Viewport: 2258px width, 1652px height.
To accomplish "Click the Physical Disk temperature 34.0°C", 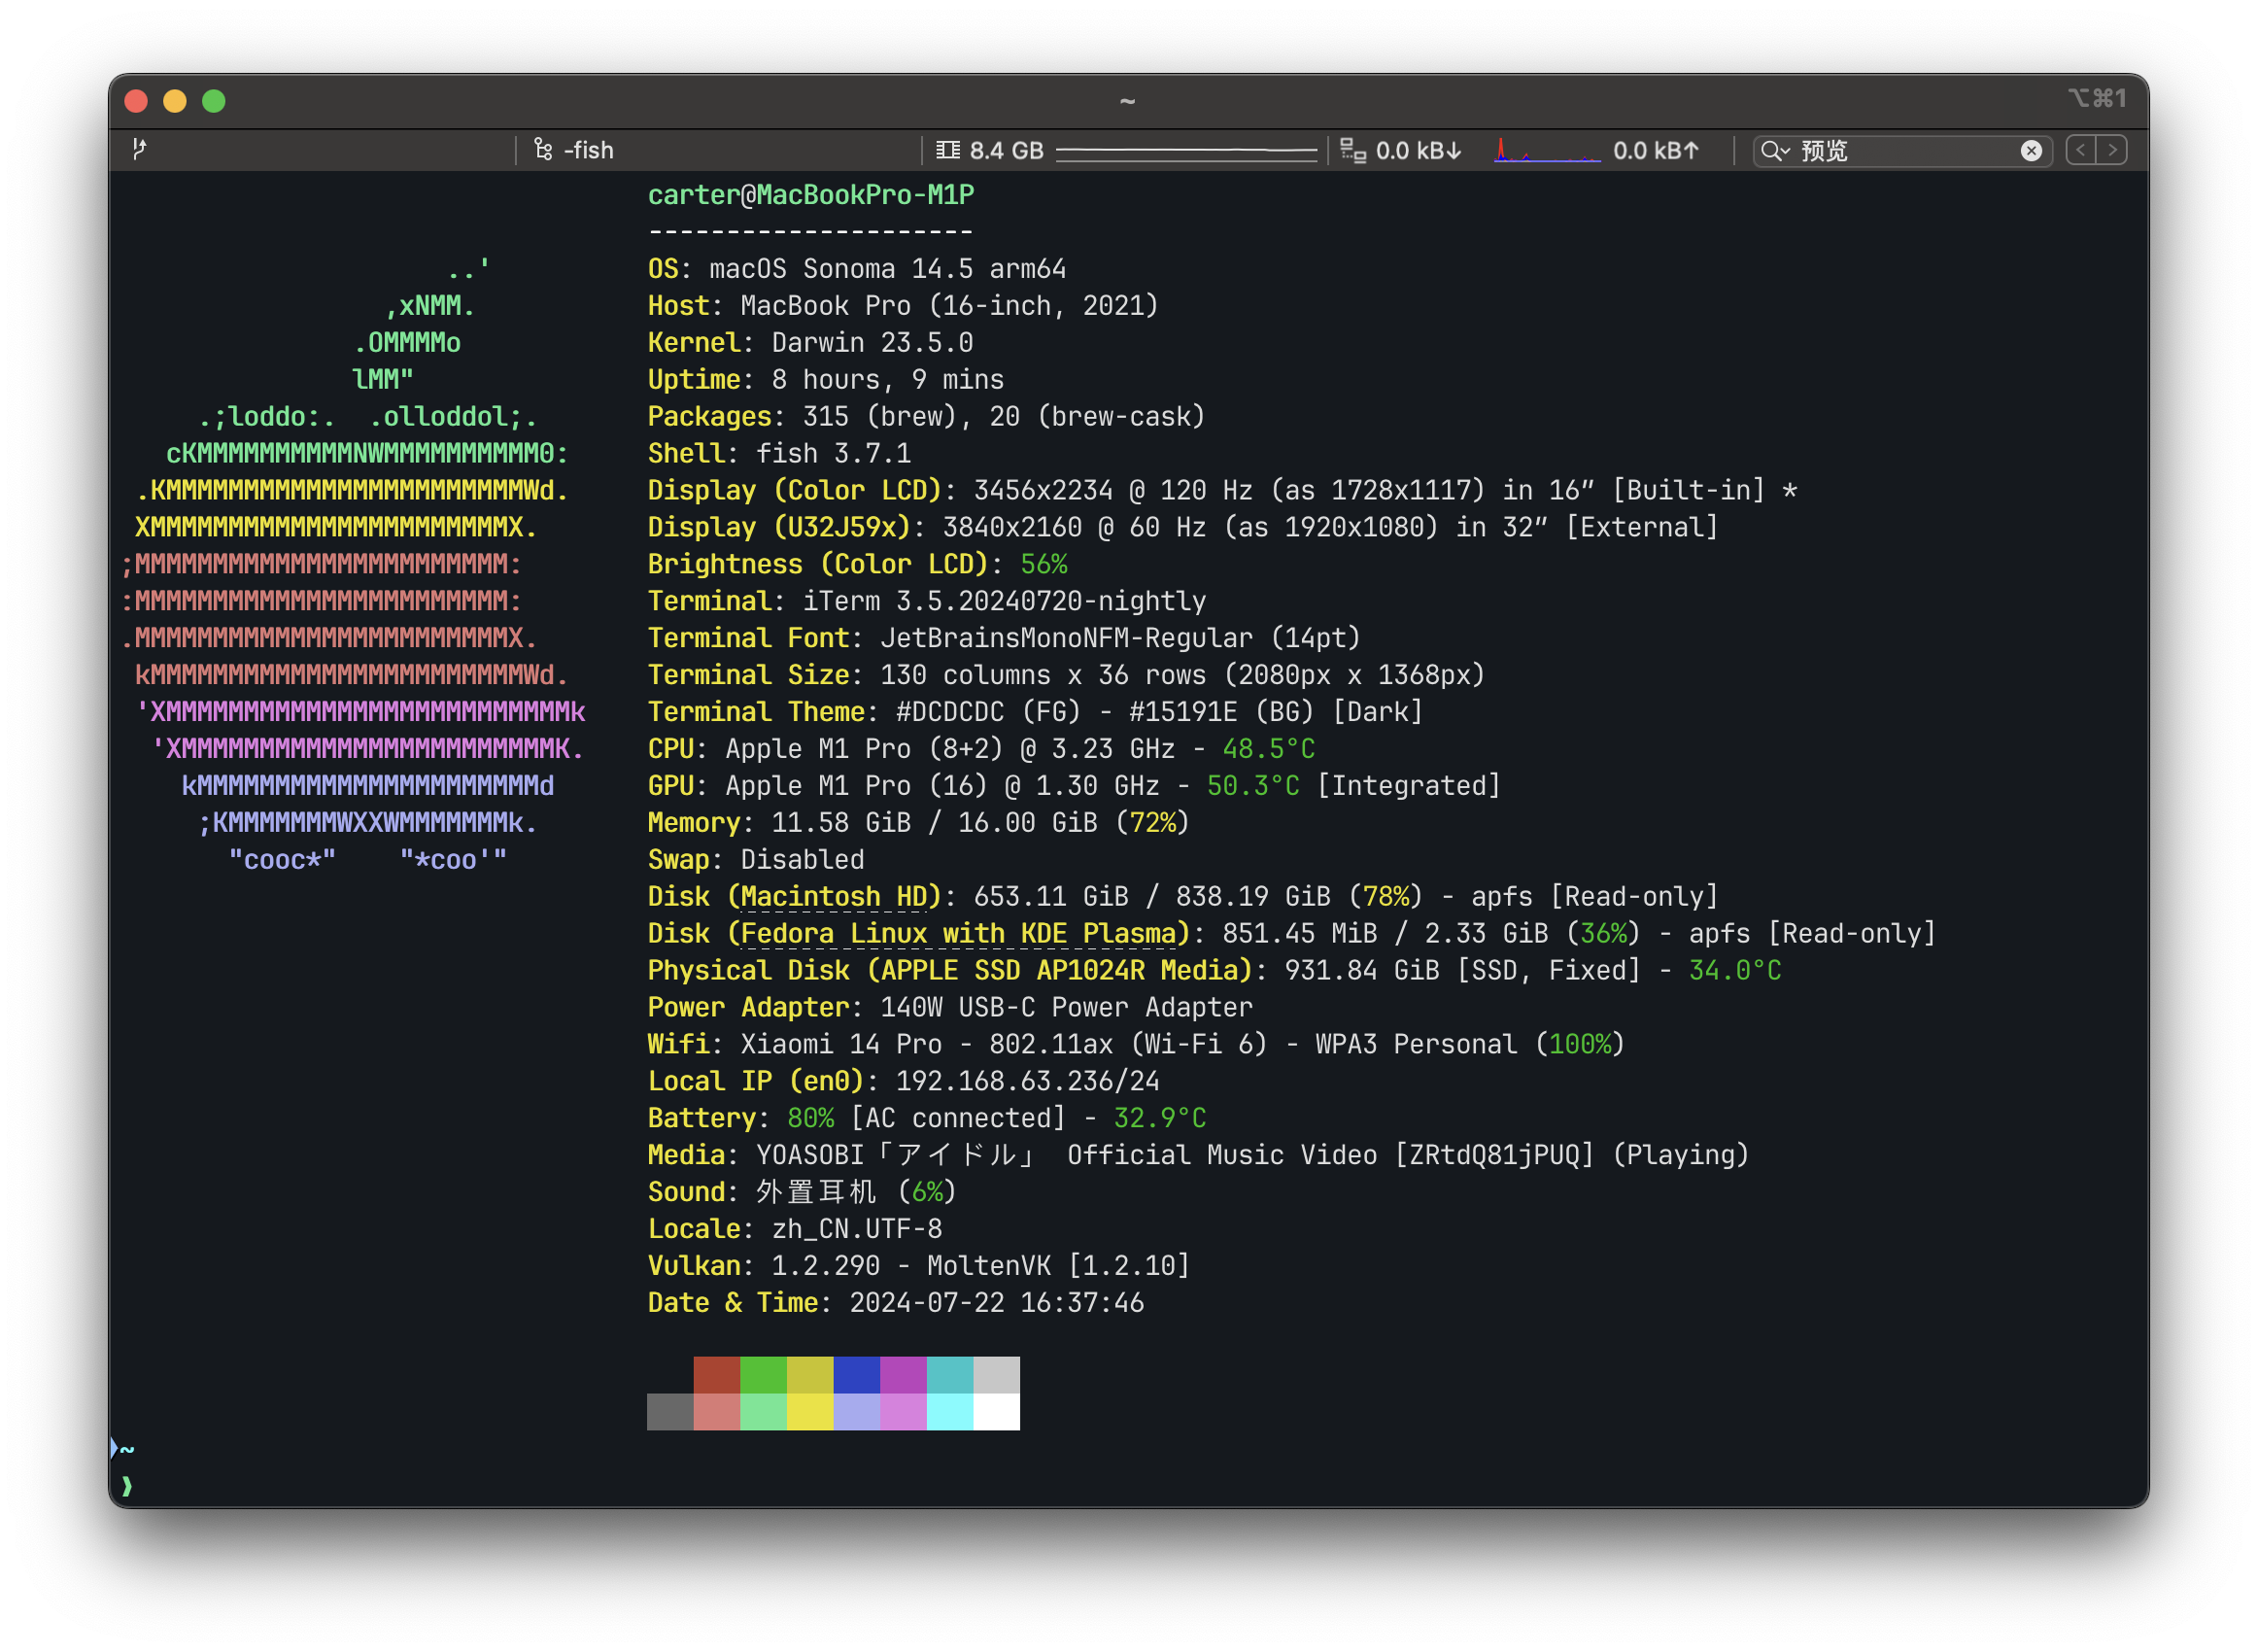I will coord(1734,972).
